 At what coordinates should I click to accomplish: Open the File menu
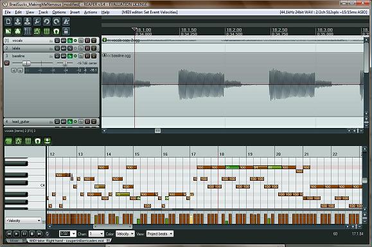(x=8, y=12)
